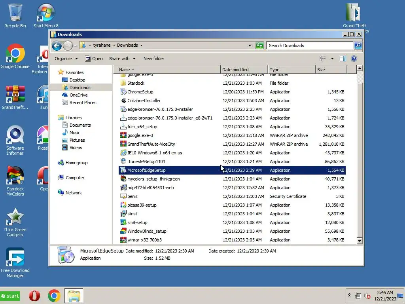Image resolution: width=405 pixels, height=304 pixels.
Task: Click File Explorer taskbar button
Action: pyautogui.click(x=74, y=296)
